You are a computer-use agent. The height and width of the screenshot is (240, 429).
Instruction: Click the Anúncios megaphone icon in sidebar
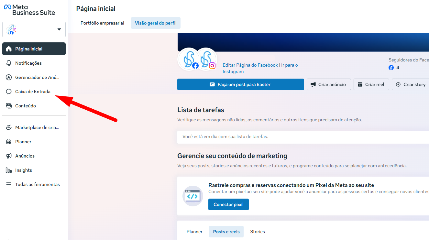pos(9,156)
